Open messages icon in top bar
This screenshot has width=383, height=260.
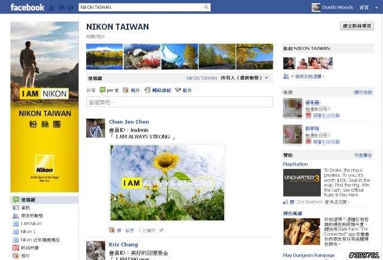pyautogui.click(x=61, y=8)
